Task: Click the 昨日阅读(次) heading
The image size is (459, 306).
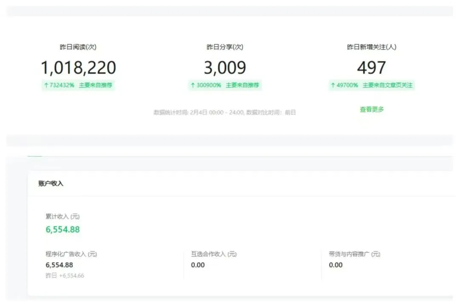Action: [x=78, y=47]
